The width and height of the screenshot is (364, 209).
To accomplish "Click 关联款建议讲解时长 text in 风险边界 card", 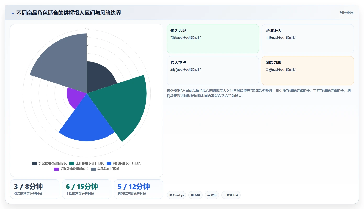I will click(x=280, y=70).
